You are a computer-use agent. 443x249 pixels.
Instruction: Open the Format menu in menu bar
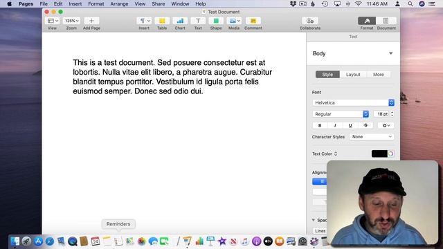tap(96, 3)
